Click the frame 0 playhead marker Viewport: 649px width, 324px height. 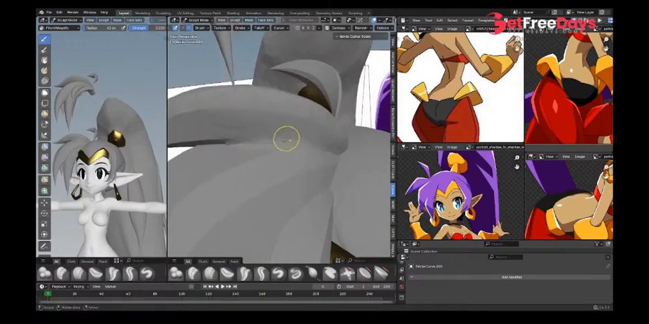48,294
